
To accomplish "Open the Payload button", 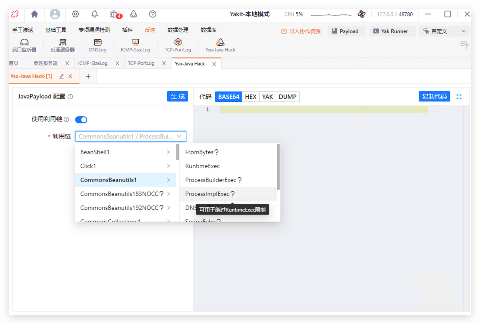I will click(x=346, y=31).
